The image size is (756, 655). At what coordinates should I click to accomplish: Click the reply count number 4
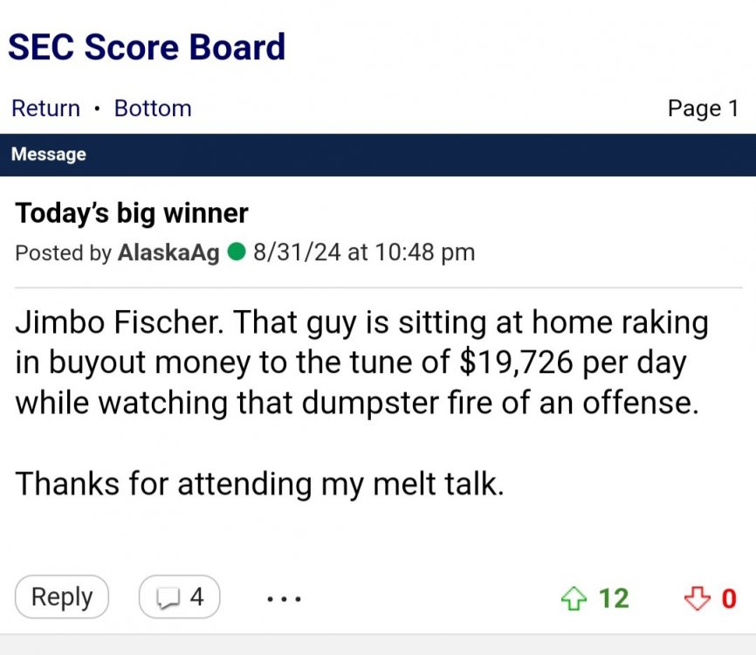(x=196, y=597)
